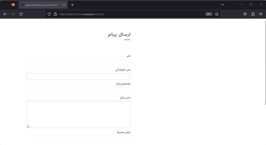Open the Extensions puzzle icon

pyautogui.click(x=253, y=14)
